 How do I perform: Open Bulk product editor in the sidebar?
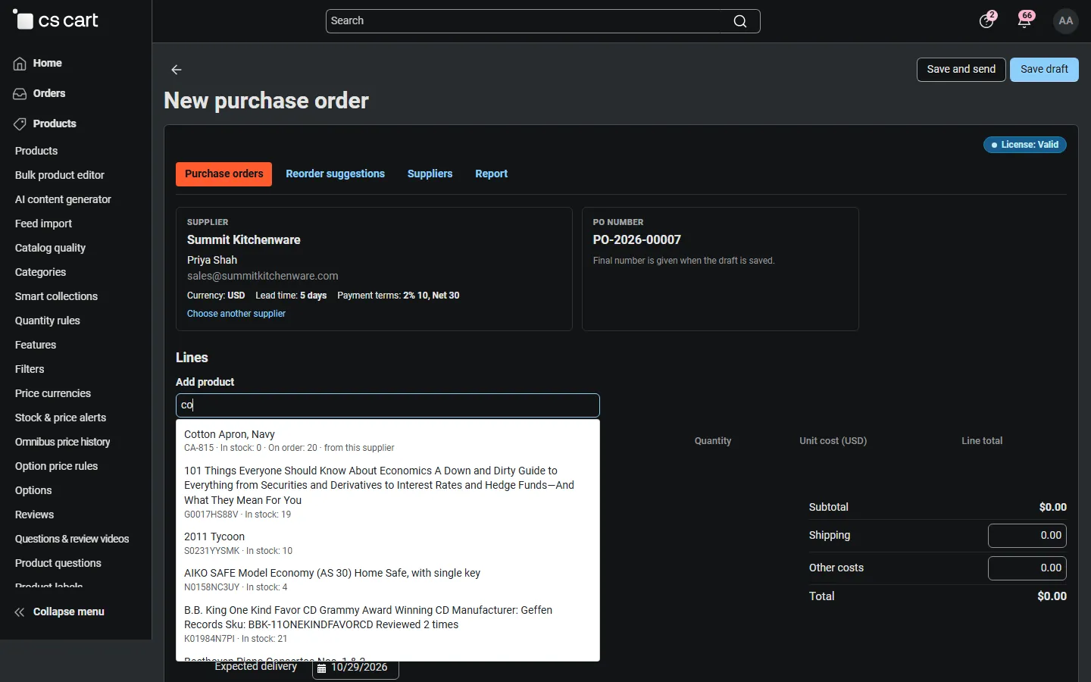pyautogui.click(x=60, y=175)
